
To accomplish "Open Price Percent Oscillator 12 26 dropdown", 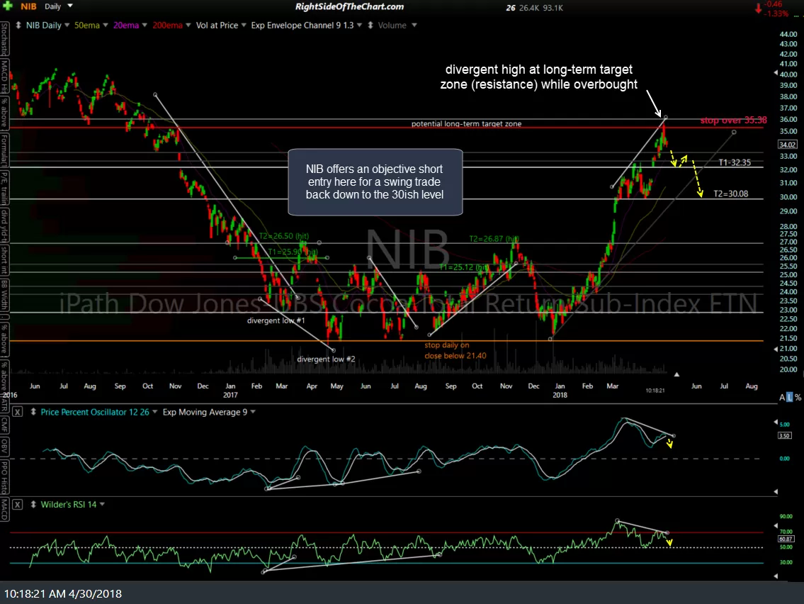I will (x=155, y=412).
